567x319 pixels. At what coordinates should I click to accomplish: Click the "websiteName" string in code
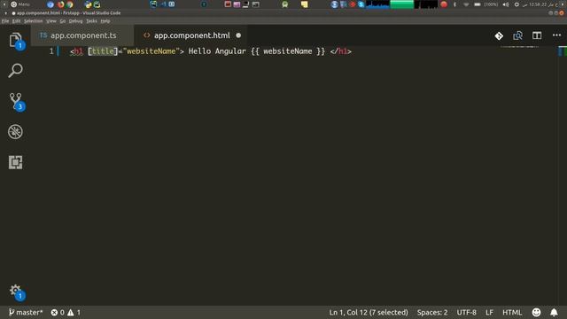click(151, 51)
